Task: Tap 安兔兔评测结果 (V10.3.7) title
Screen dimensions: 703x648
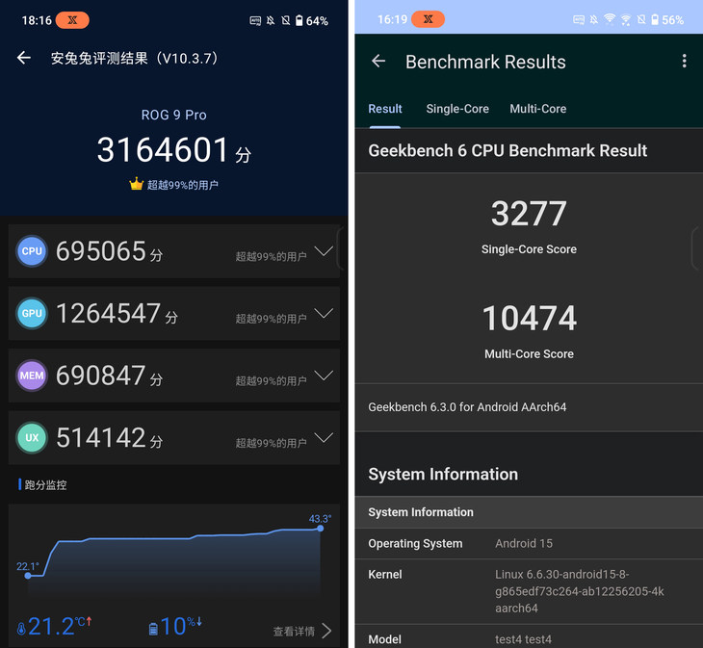Action: pyautogui.click(x=134, y=59)
